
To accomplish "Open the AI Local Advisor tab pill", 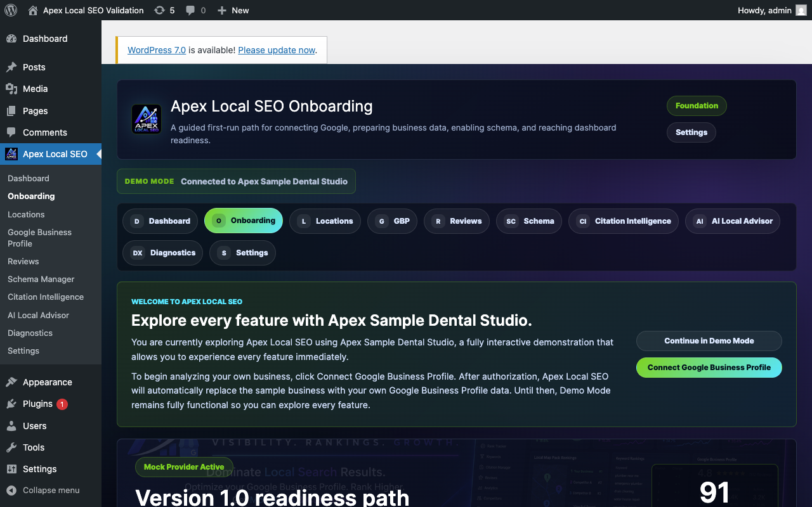I will (x=733, y=221).
